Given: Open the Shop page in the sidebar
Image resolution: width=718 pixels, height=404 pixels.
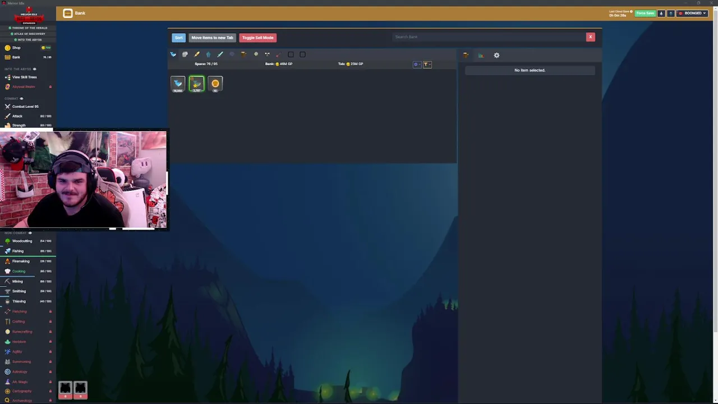Looking at the screenshot, I should pyautogui.click(x=27, y=48).
